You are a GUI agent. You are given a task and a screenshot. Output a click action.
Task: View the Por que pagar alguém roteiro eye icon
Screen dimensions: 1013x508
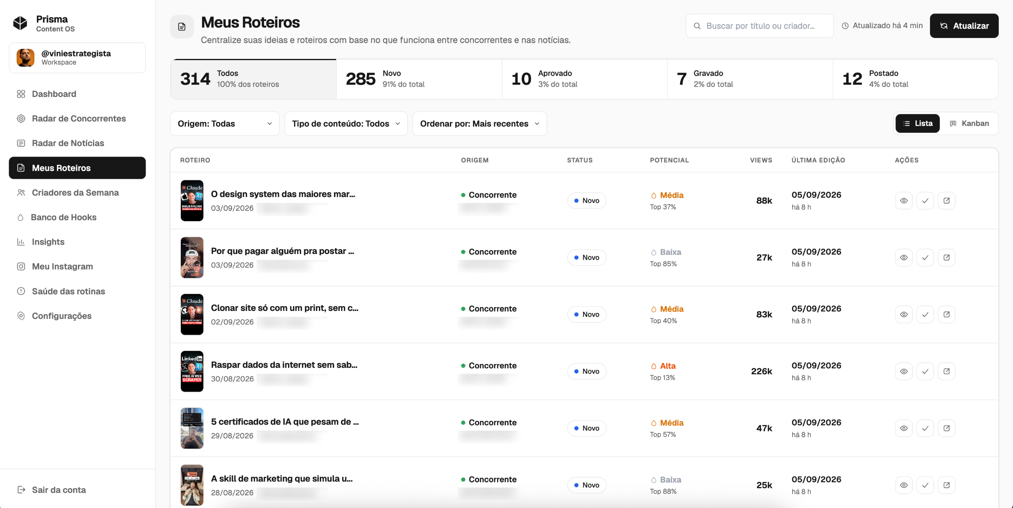click(904, 258)
